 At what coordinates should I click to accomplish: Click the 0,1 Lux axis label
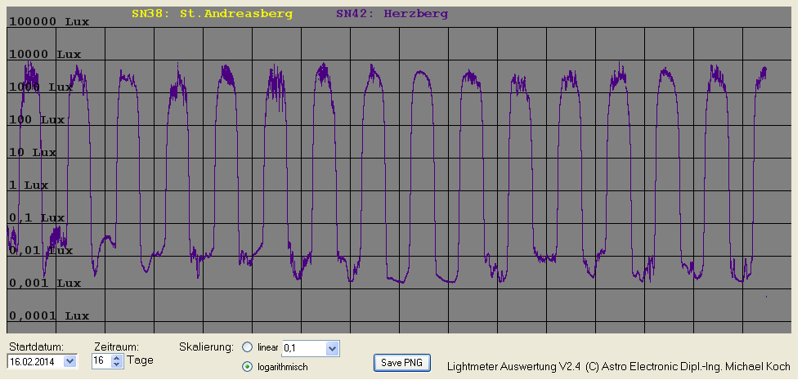37,218
